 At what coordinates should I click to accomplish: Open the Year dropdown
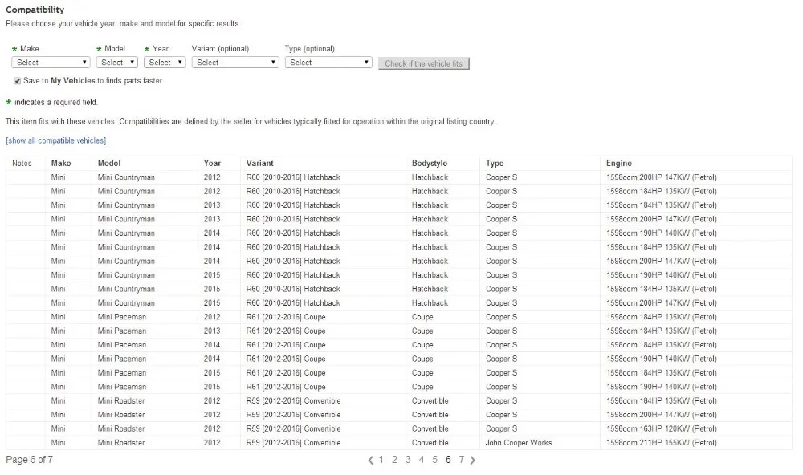tap(165, 63)
